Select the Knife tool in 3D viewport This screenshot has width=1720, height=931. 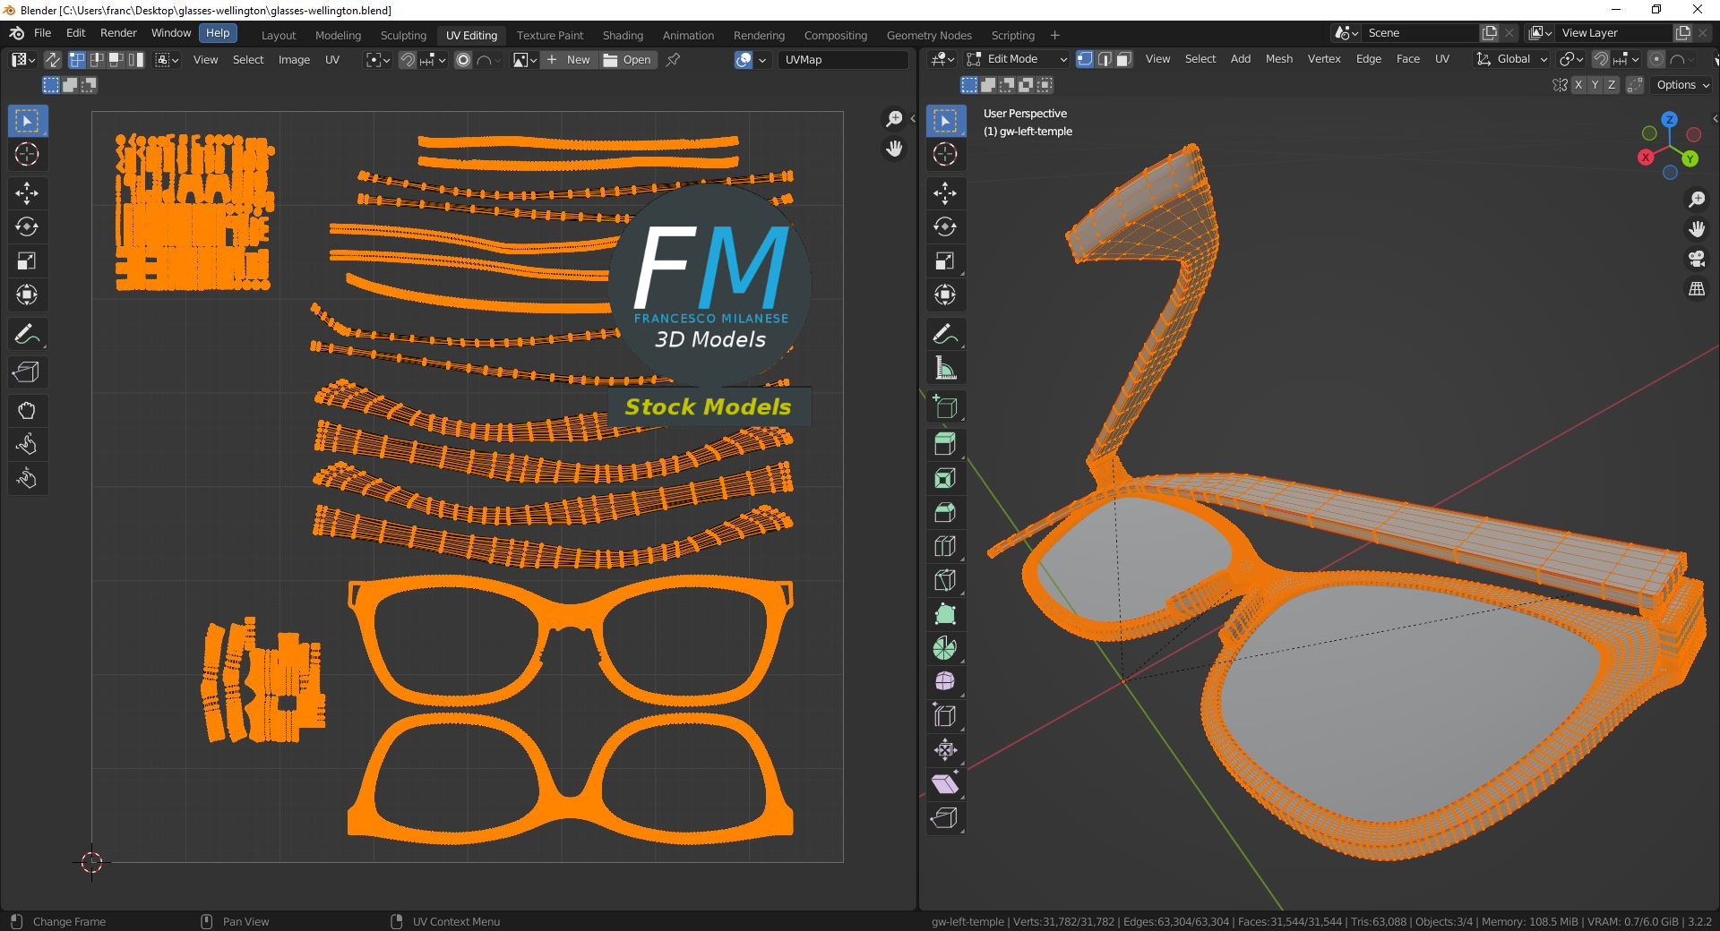[944, 580]
